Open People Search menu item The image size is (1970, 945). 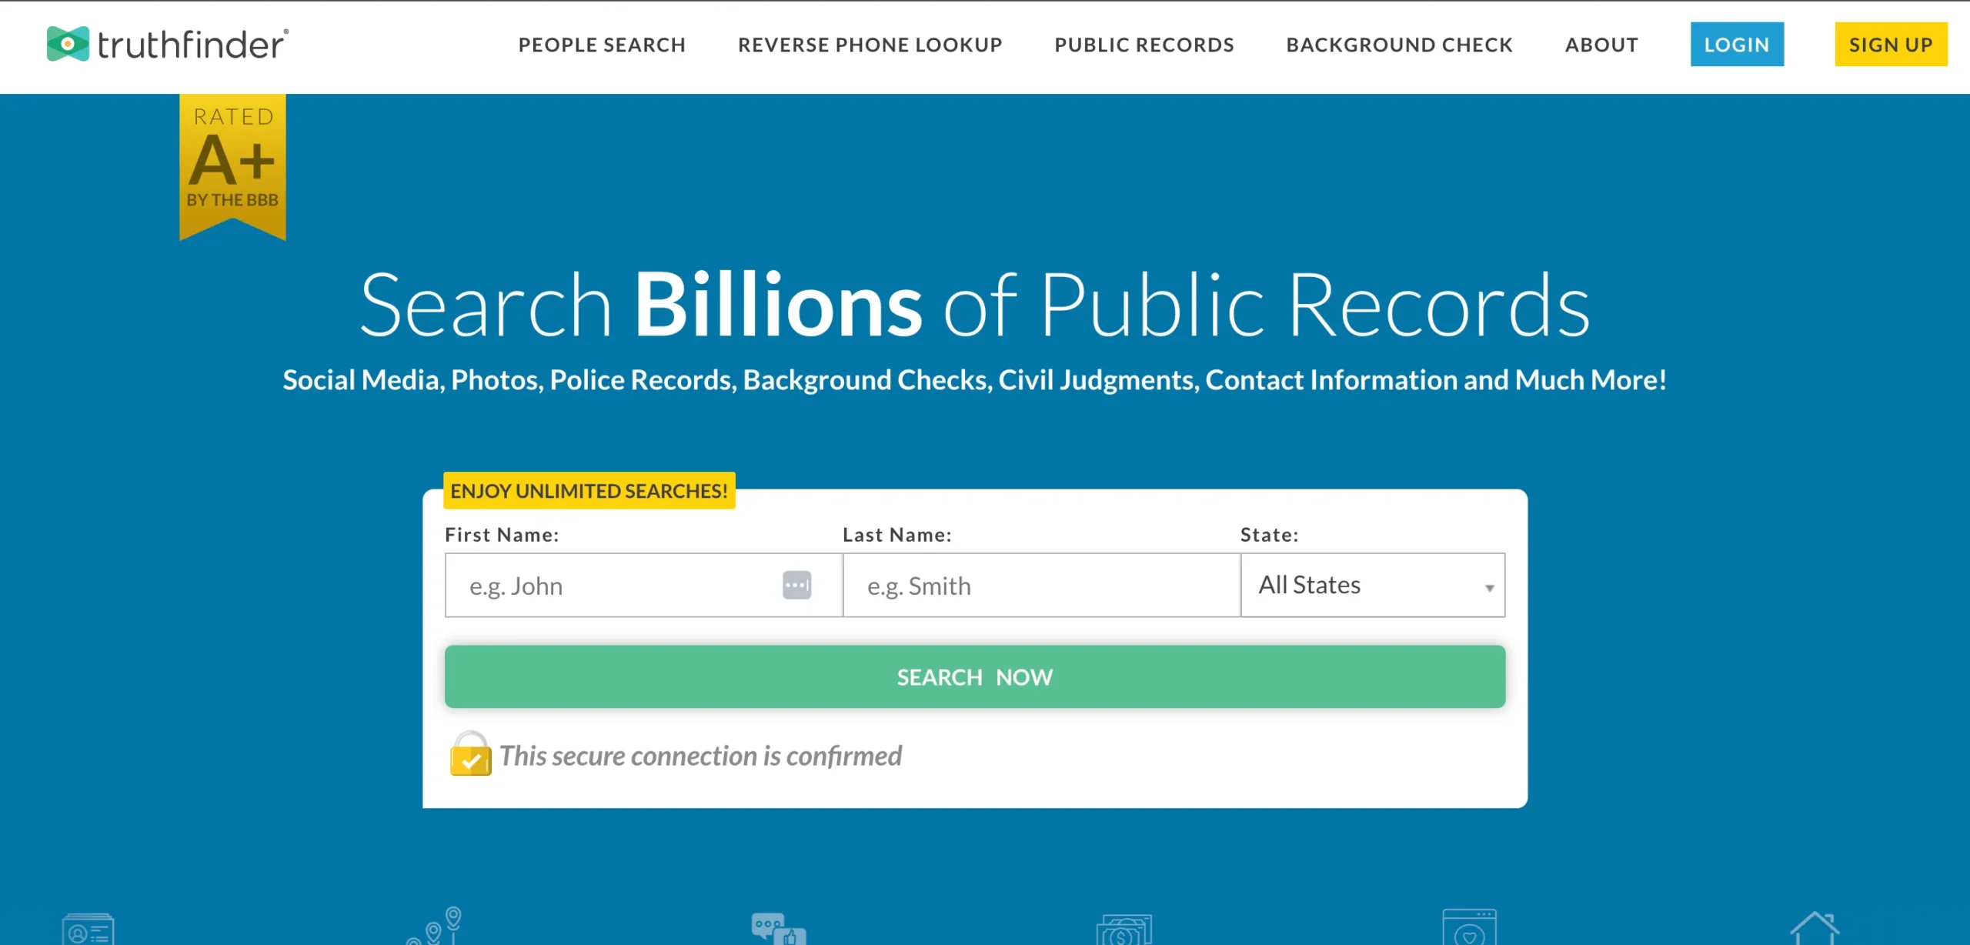602,45
